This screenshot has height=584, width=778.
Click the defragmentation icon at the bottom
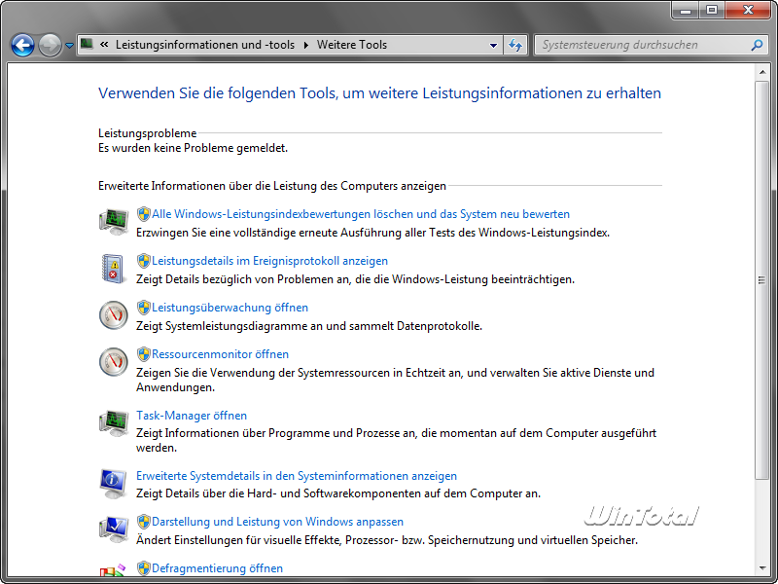[x=113, y=570]
